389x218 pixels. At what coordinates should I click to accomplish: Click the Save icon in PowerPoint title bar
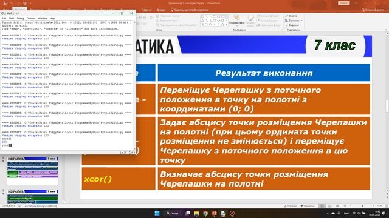pos(5,4)
